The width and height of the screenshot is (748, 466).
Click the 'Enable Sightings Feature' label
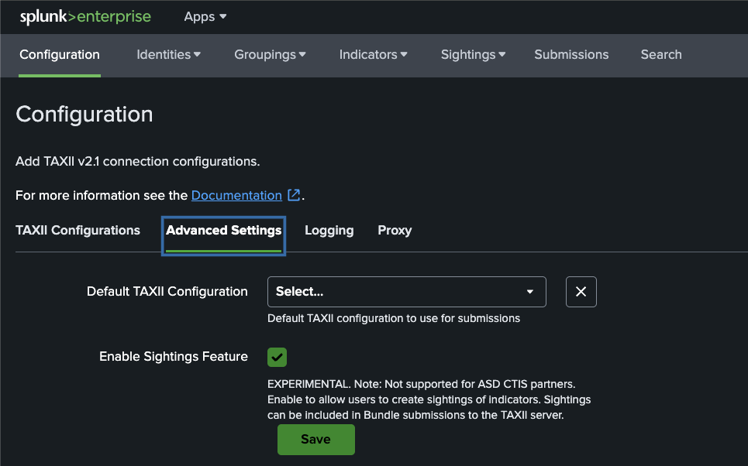[x=174, y=356]
